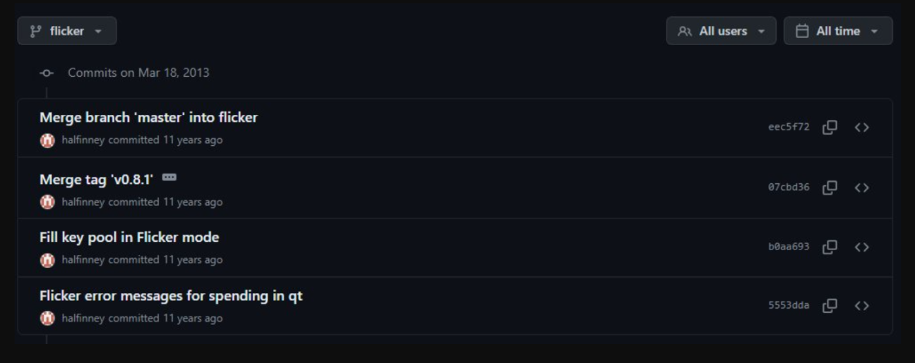This screenshot has width=915, height=363.
Task: Click commit hash eec5f72
Action: point(789,128)
